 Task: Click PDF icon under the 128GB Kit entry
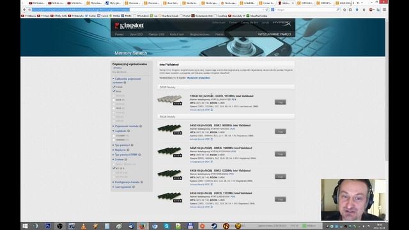click(212, 110)
